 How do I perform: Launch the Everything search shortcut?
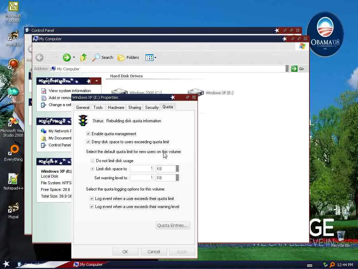pos(13,153)
